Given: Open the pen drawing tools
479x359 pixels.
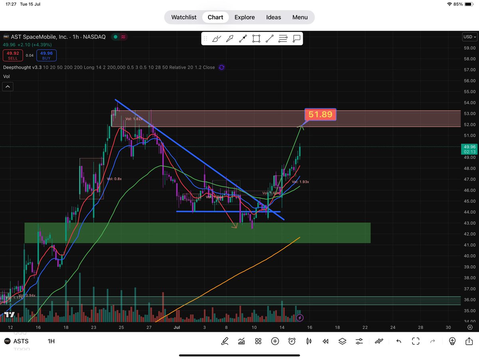Looking at the screenshot, I should click(x=225, y=341).
